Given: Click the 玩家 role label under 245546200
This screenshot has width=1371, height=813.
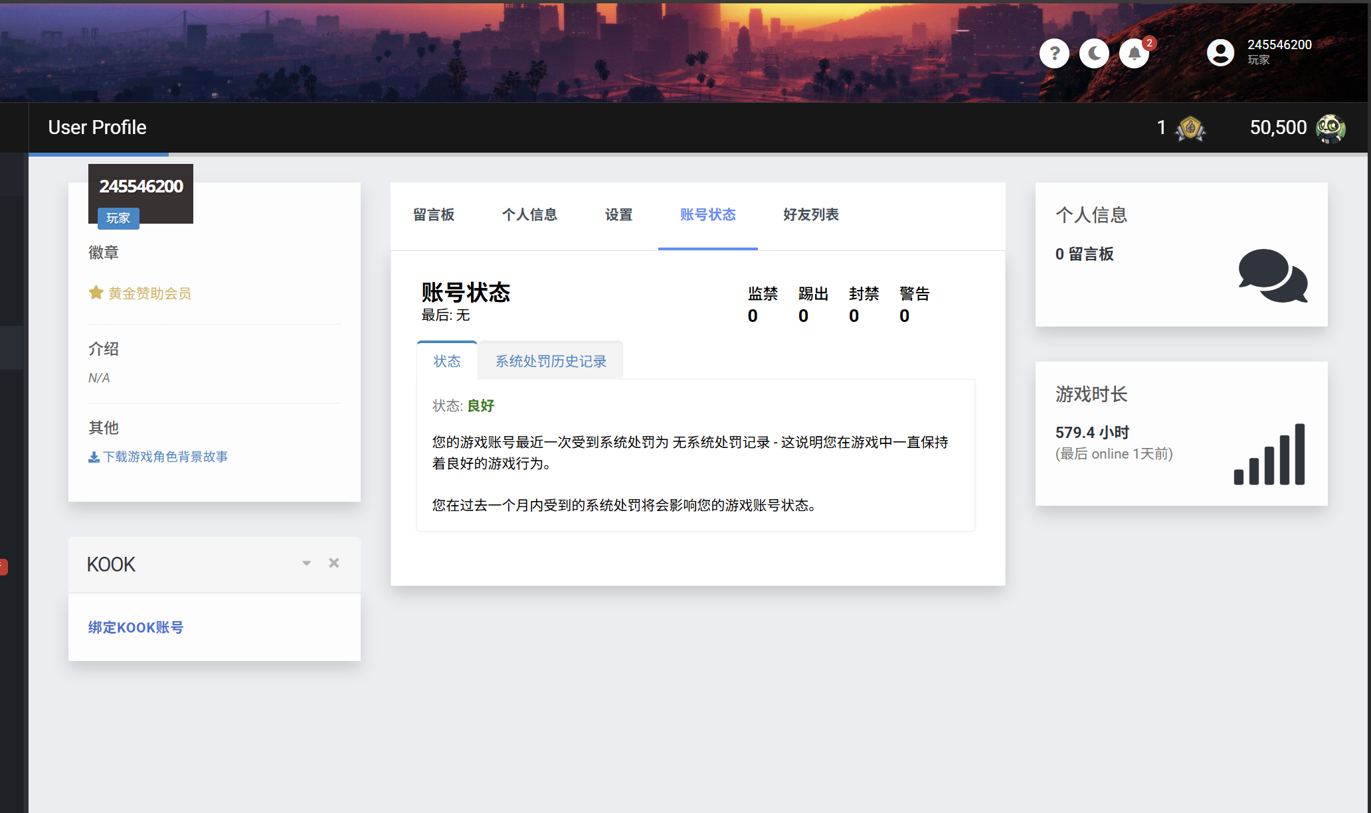Looking at the screenshot, I should 118,218.
